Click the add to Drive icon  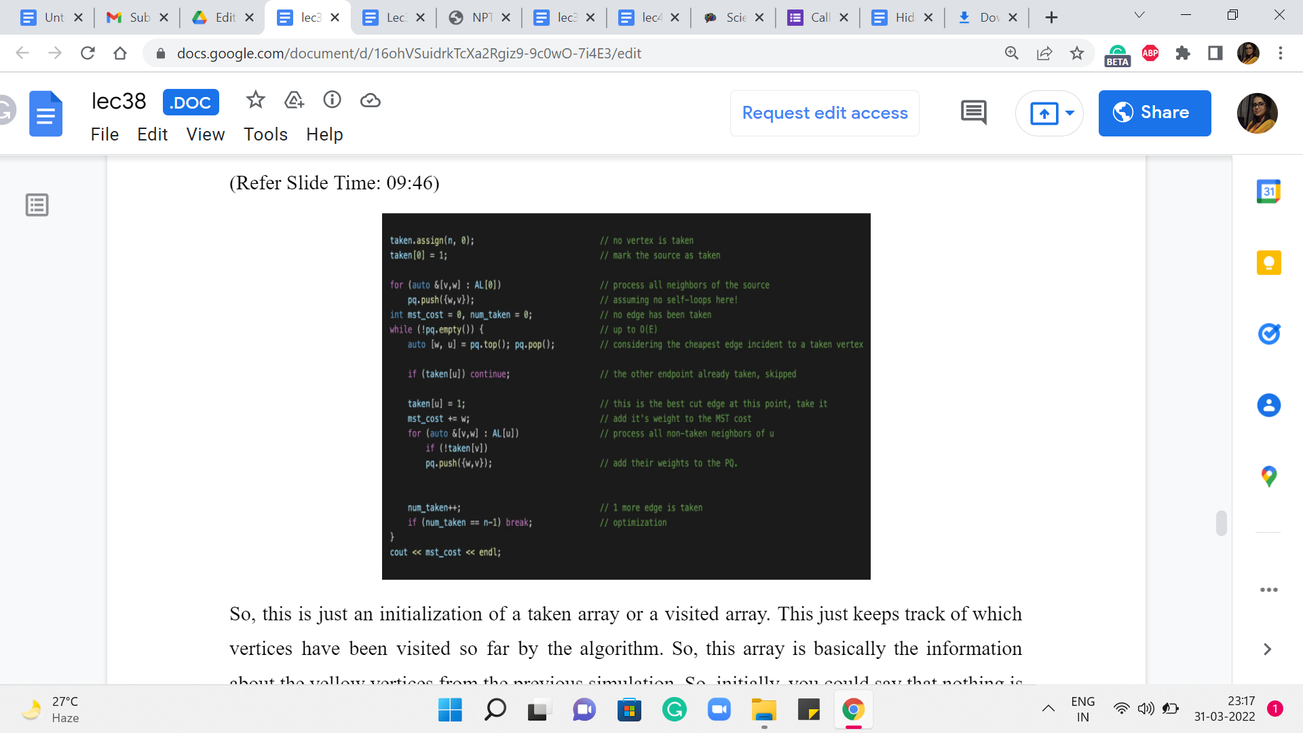(294, 100)
